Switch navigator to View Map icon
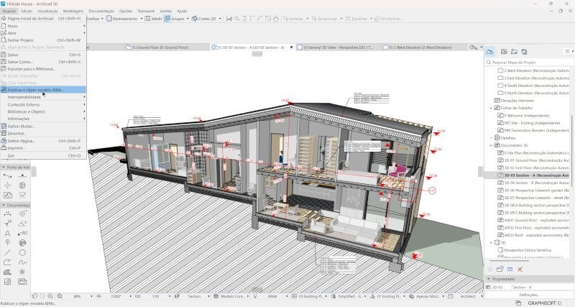Screen dimensions: 575x307 click(504, 52)
